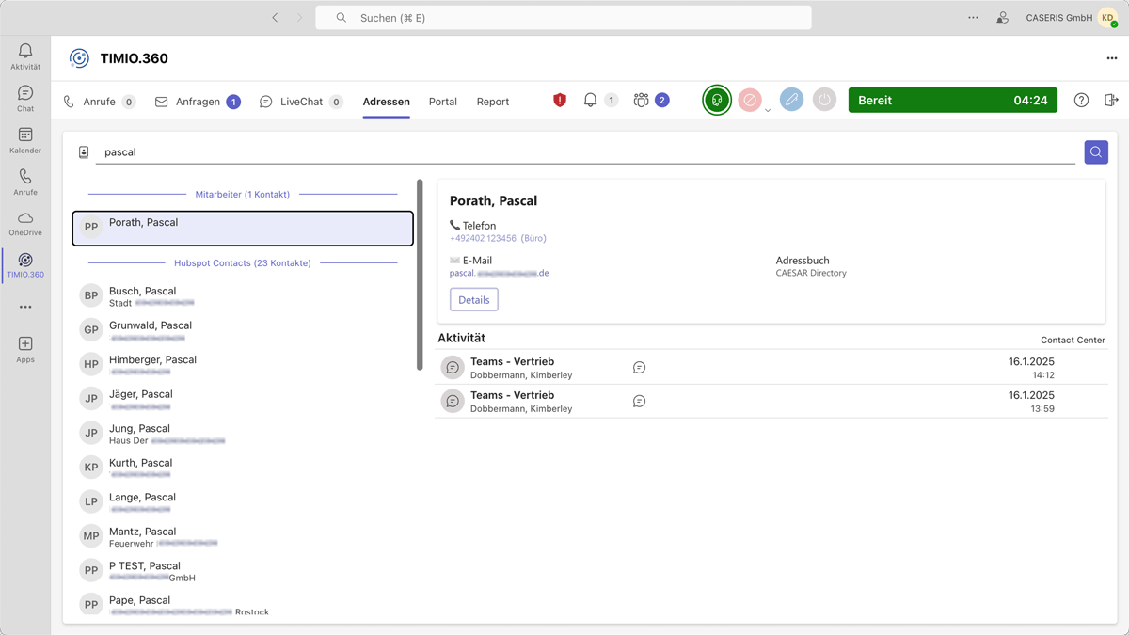
Task: Expand the chevron beside the red pause button
Action: coord(768,110)
